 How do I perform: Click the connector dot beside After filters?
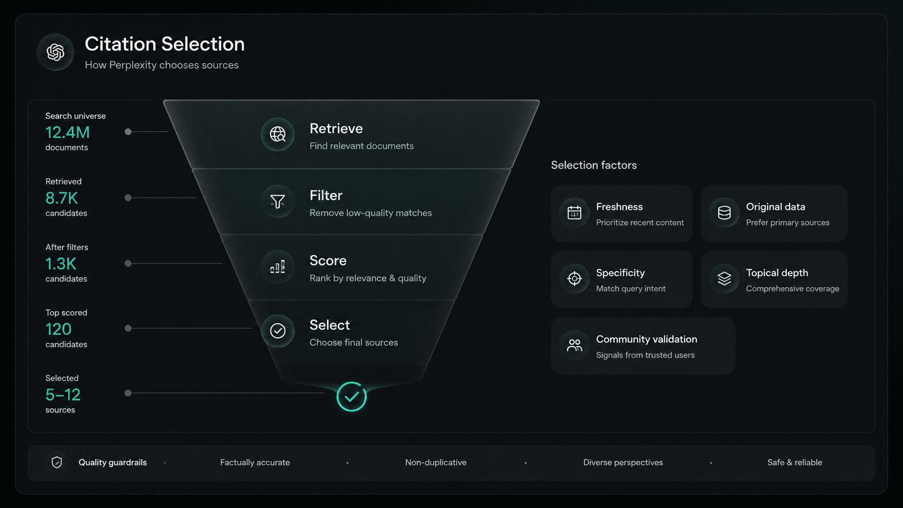[x=128, y=263]
